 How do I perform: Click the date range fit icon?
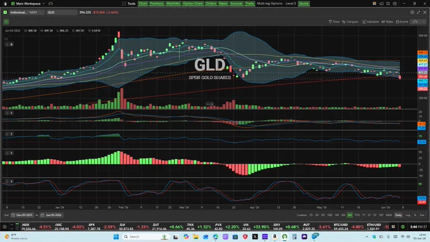pyautogui.click(x=6, y=215)
